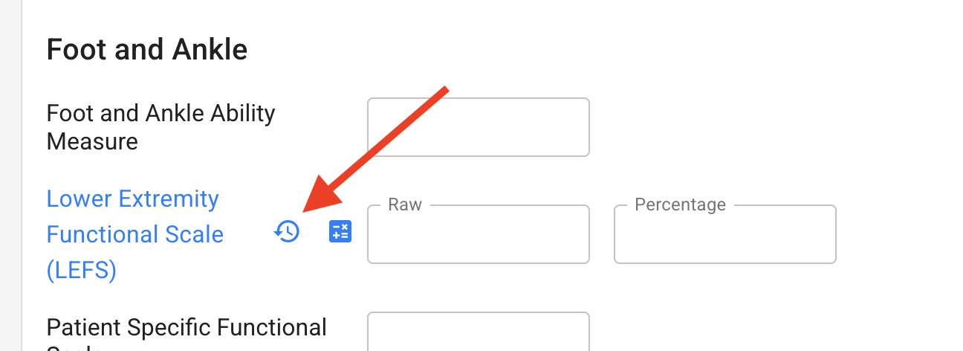Click into the Raw score field
This screenshot has height=351, width=963.
pos(479,234)
